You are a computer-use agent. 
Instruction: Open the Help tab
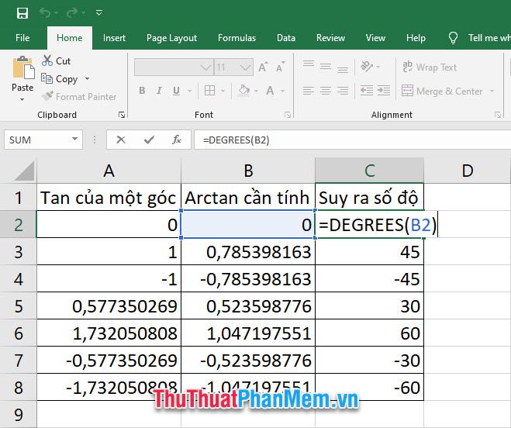pyautogui.click(x=416, y=38)
